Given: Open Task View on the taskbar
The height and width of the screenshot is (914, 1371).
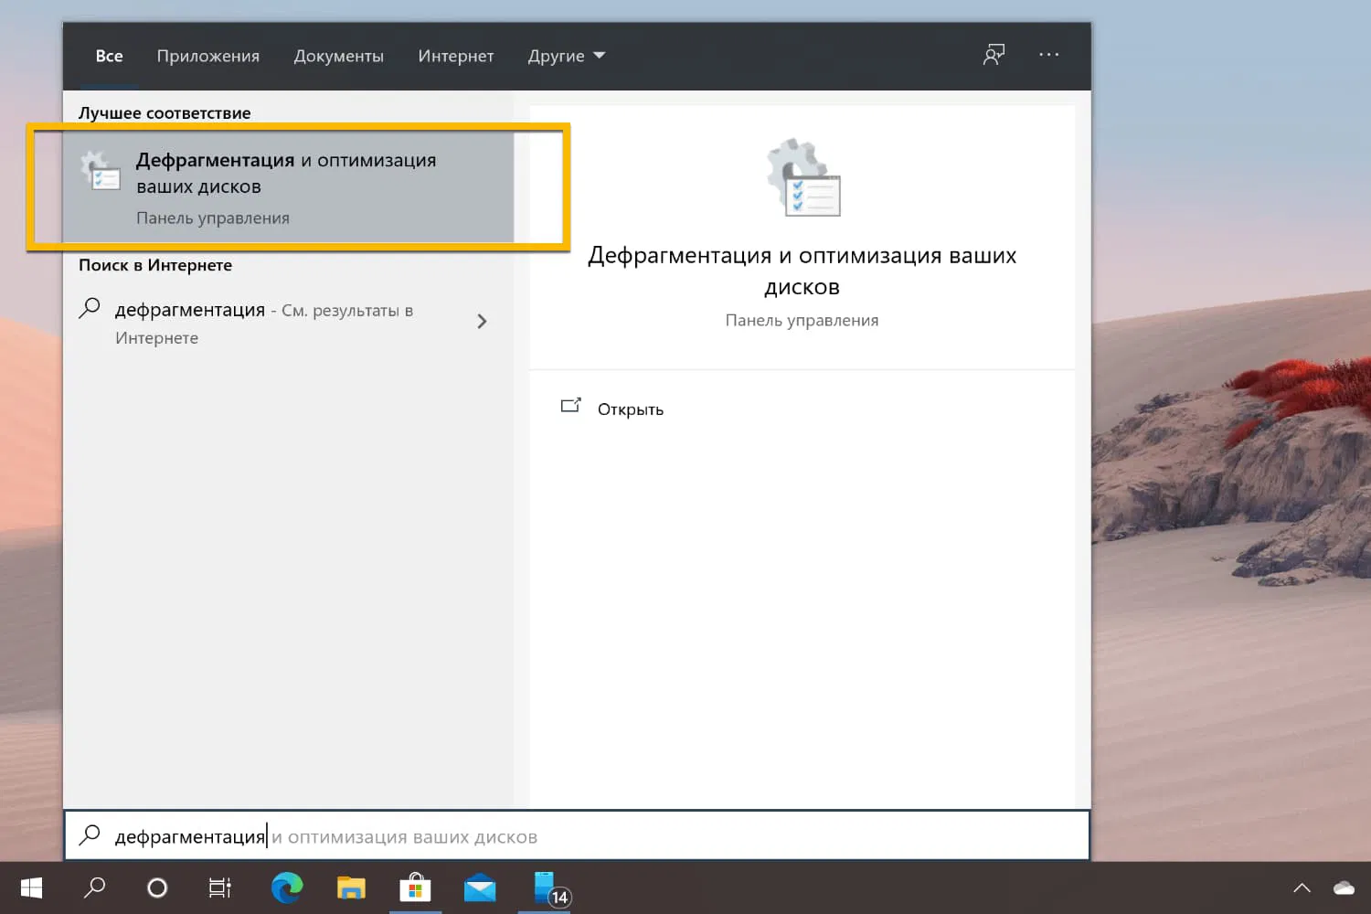Looking at the screenshot, I should (x=220, y=887).
